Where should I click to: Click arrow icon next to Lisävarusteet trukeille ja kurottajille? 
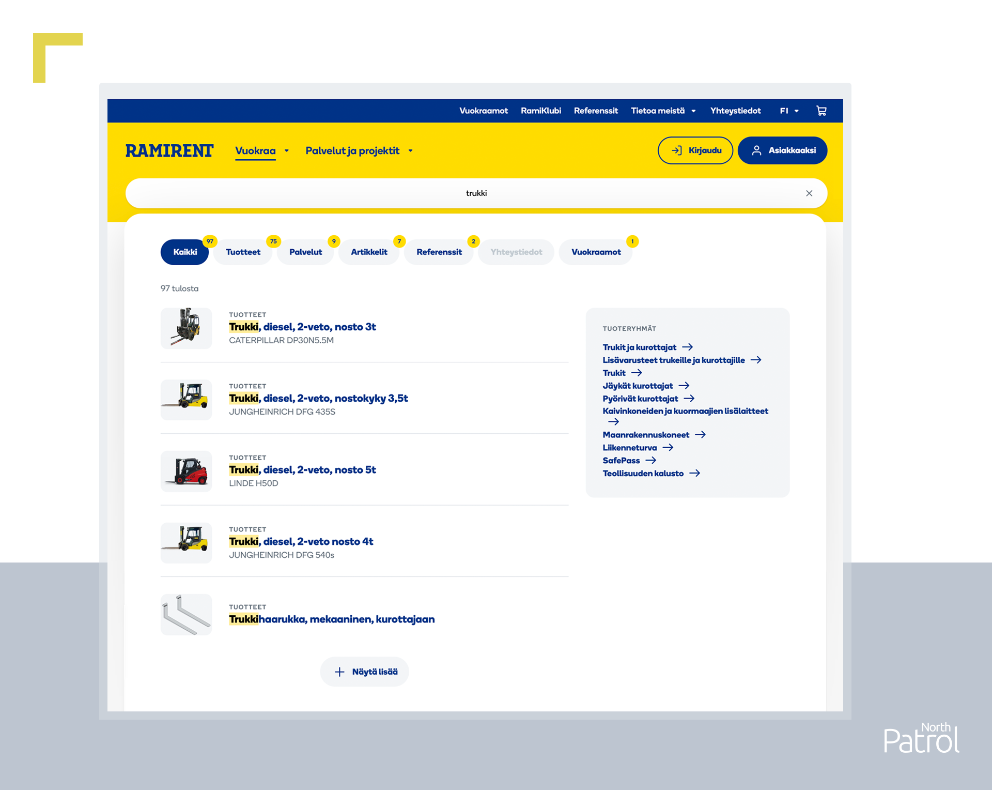tap(756, 360)
